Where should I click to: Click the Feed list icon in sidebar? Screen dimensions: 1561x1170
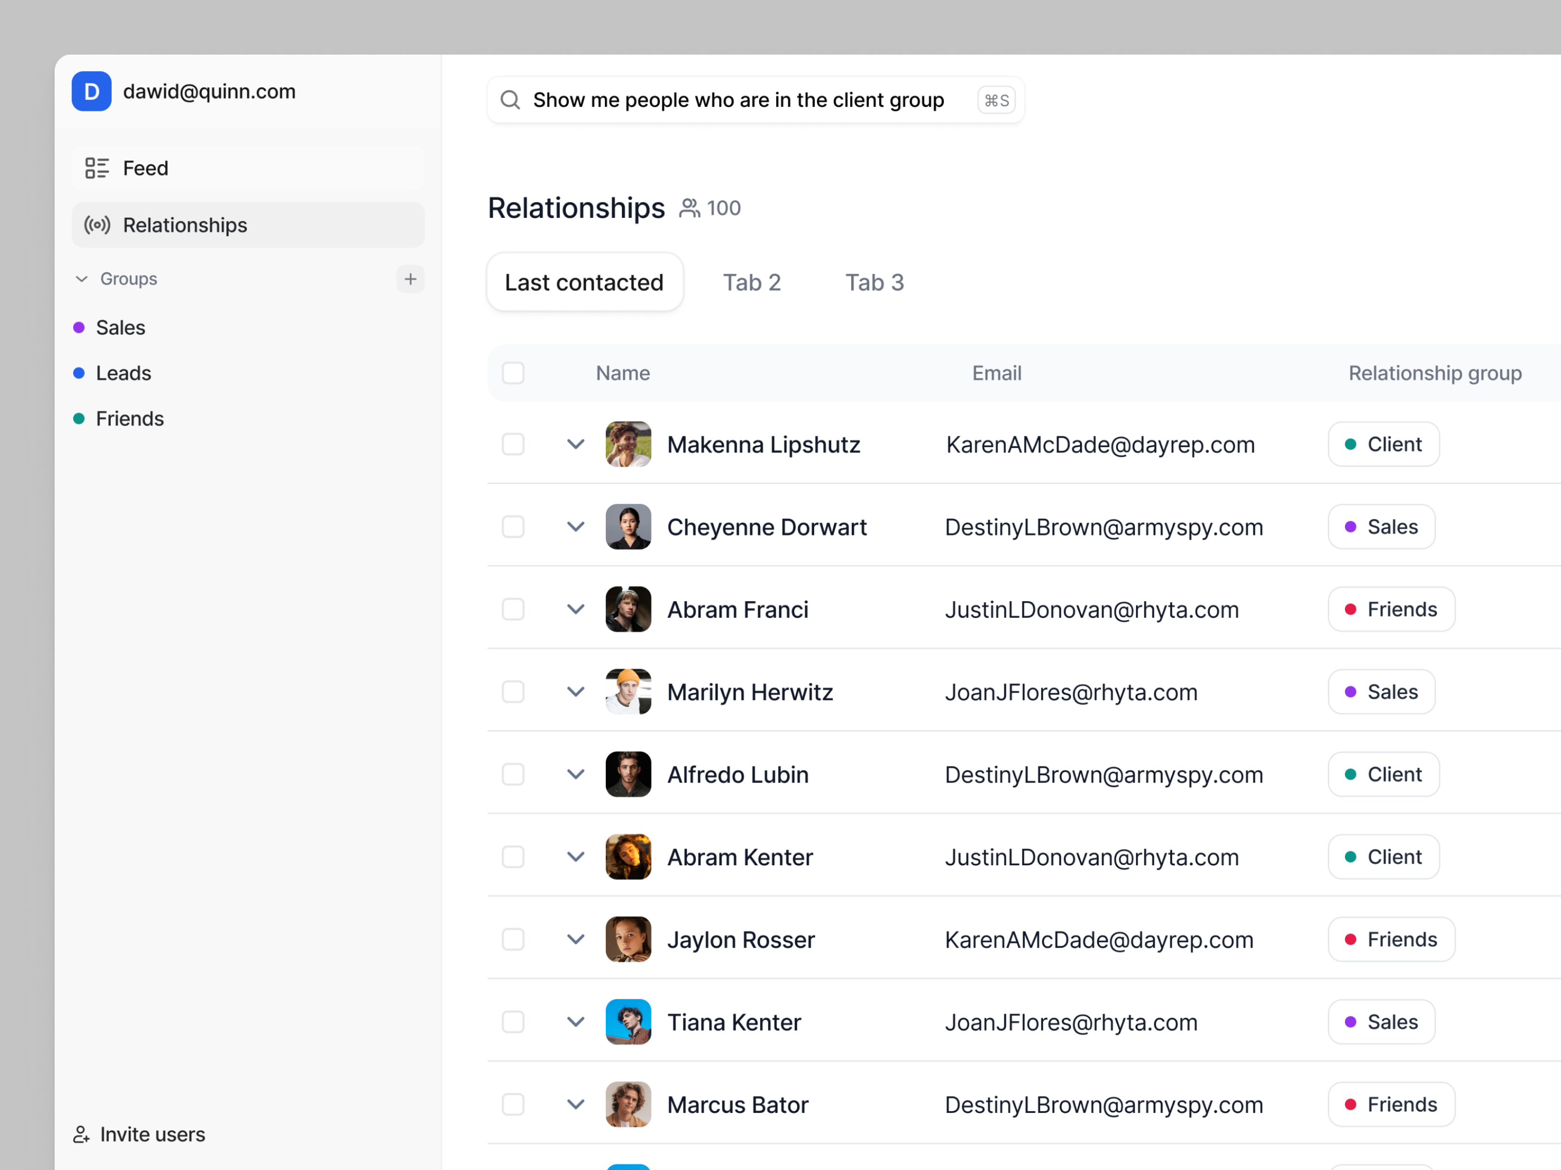97,168
